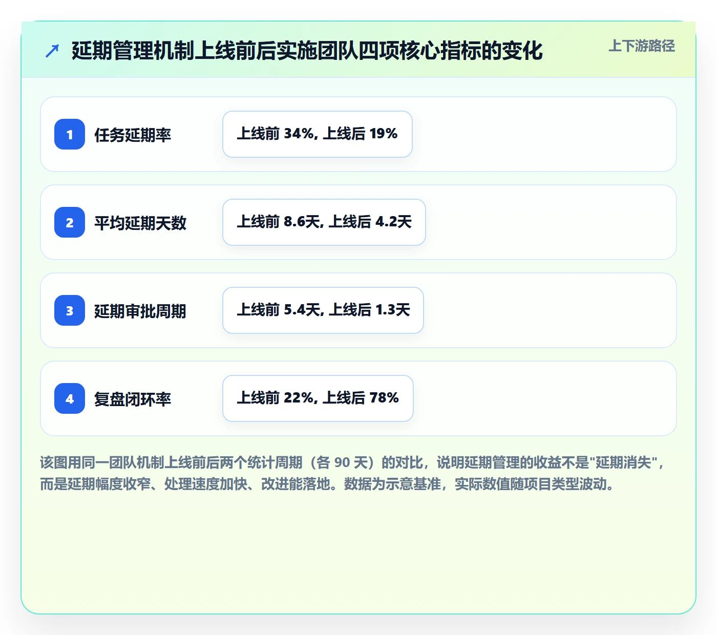Click the number 3 badge for 延期审批周期

(x=70, y=310)
